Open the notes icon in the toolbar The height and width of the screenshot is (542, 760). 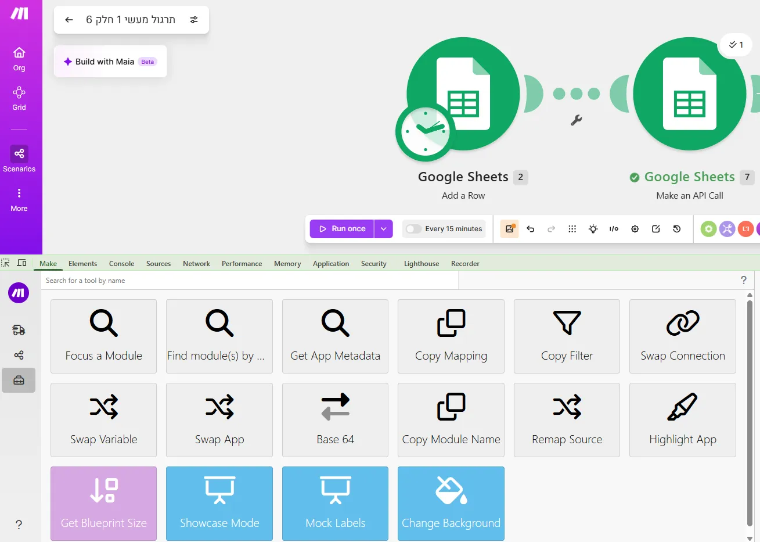click(x=656, y=229)
